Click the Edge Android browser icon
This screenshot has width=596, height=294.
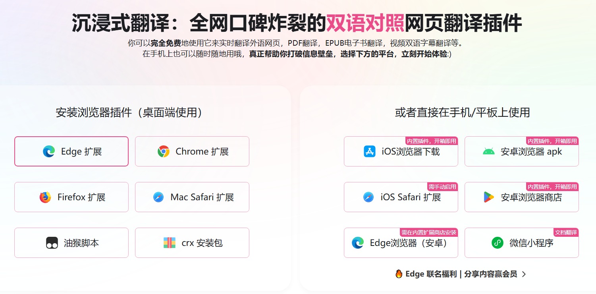358,243
